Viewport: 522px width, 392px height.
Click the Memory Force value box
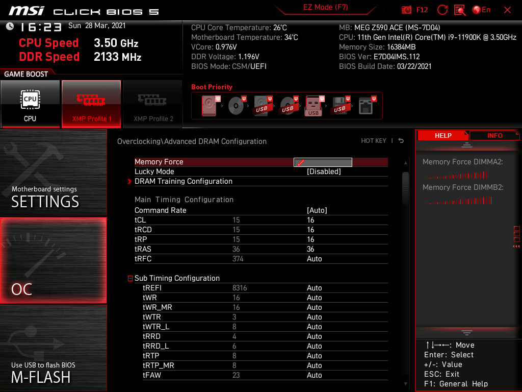coord(323,162)
